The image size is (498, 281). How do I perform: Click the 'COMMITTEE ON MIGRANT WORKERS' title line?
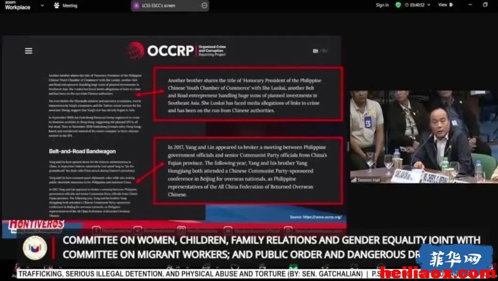(x=241, y=255)
